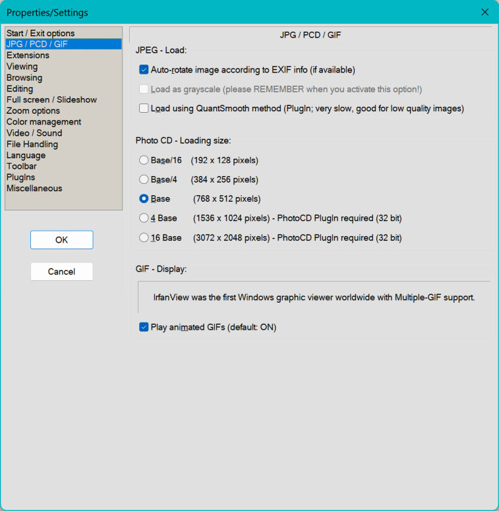This screenshot has height=511, width=499.
Task: Click the OK button
Action: click(x=61, y=240)
